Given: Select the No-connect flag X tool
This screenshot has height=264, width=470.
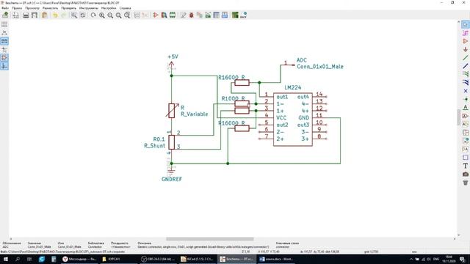Looking at the screenshot, I should pos(465,91).
